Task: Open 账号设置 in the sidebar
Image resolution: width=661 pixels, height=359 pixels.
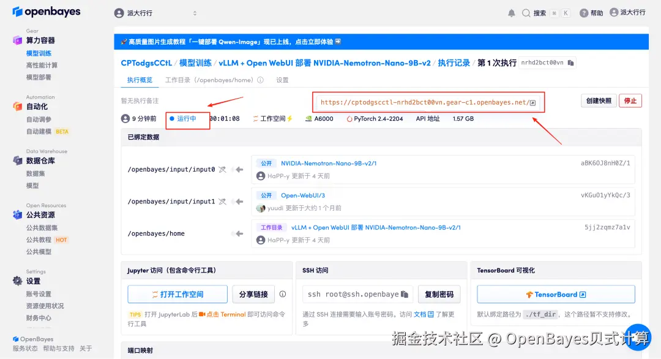Action: (39, 294)
